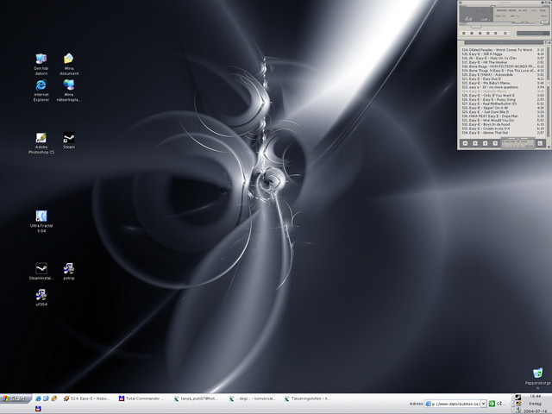The height and width of the screenshot is (414, 552).
Task: Select the SteamInstall desktop icon
Action: click(x=41, y=268)
